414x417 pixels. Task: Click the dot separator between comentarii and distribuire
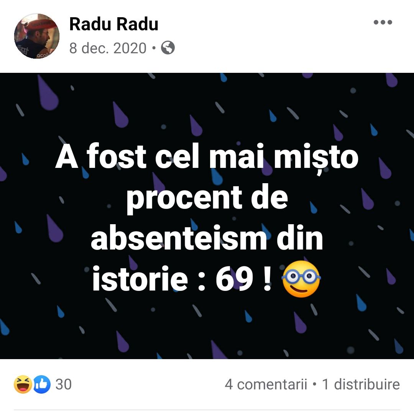314,384
